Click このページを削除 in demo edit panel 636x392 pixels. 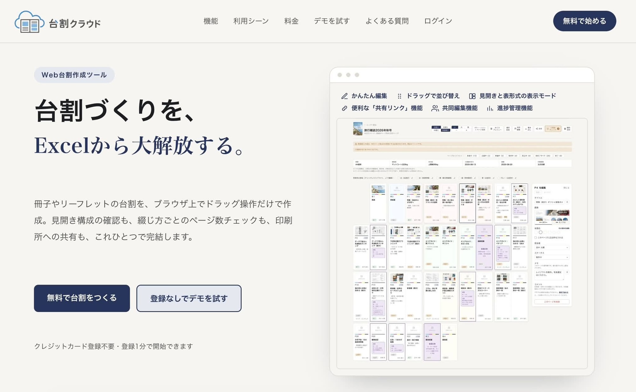pyautogui.click(x=552, y=302)
